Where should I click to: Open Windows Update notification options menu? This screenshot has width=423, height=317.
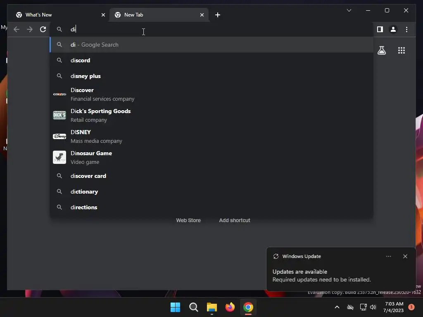[x=388, y=256]
